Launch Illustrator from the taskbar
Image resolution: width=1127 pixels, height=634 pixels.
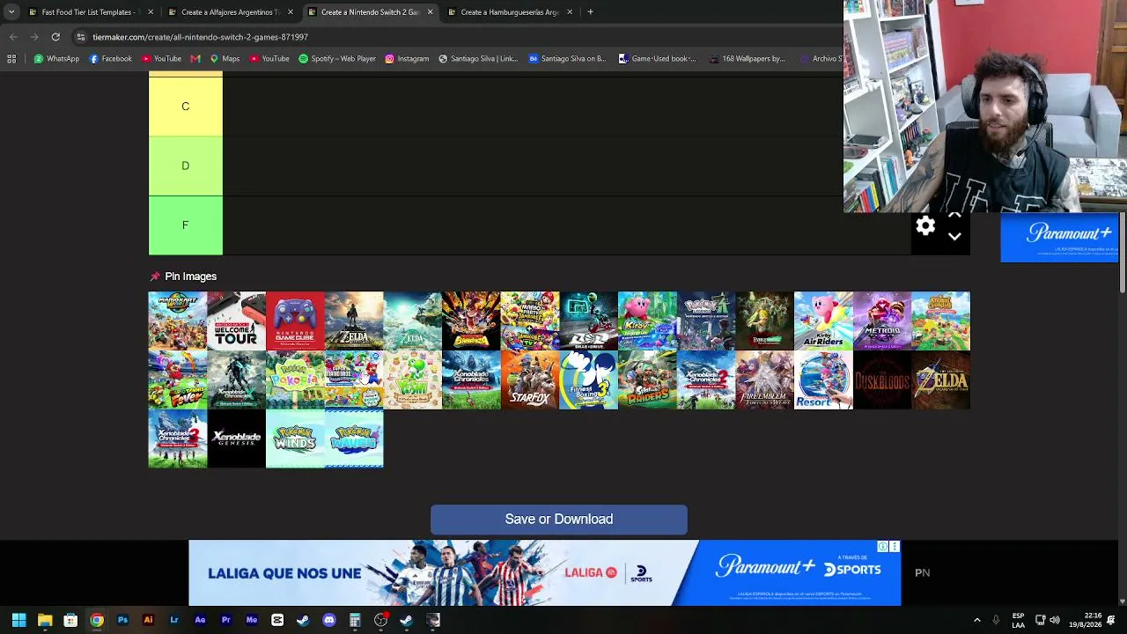click(x=148, y=620)
